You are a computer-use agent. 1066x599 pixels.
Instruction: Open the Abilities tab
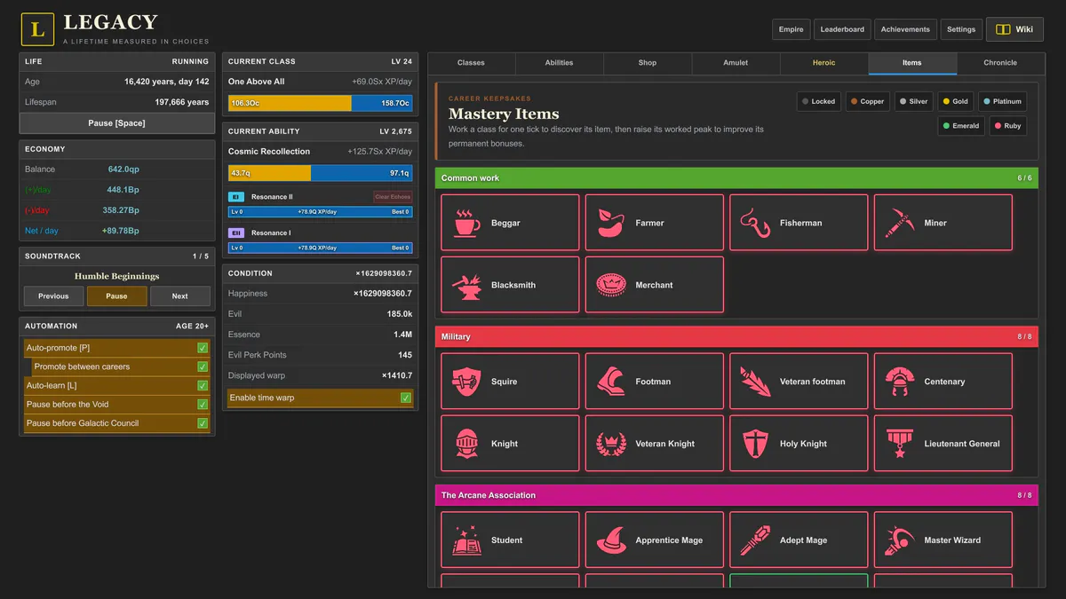tap(559, 63)
